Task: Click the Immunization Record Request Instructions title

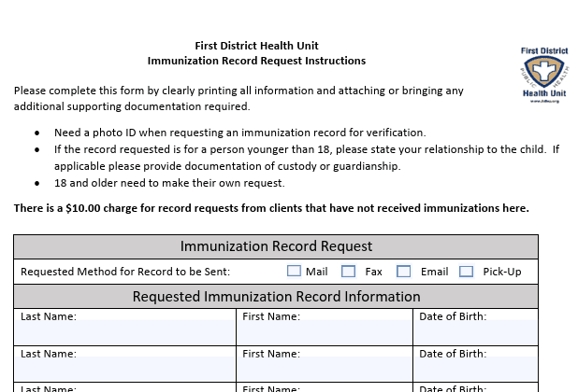Action: tap(256, 61)
